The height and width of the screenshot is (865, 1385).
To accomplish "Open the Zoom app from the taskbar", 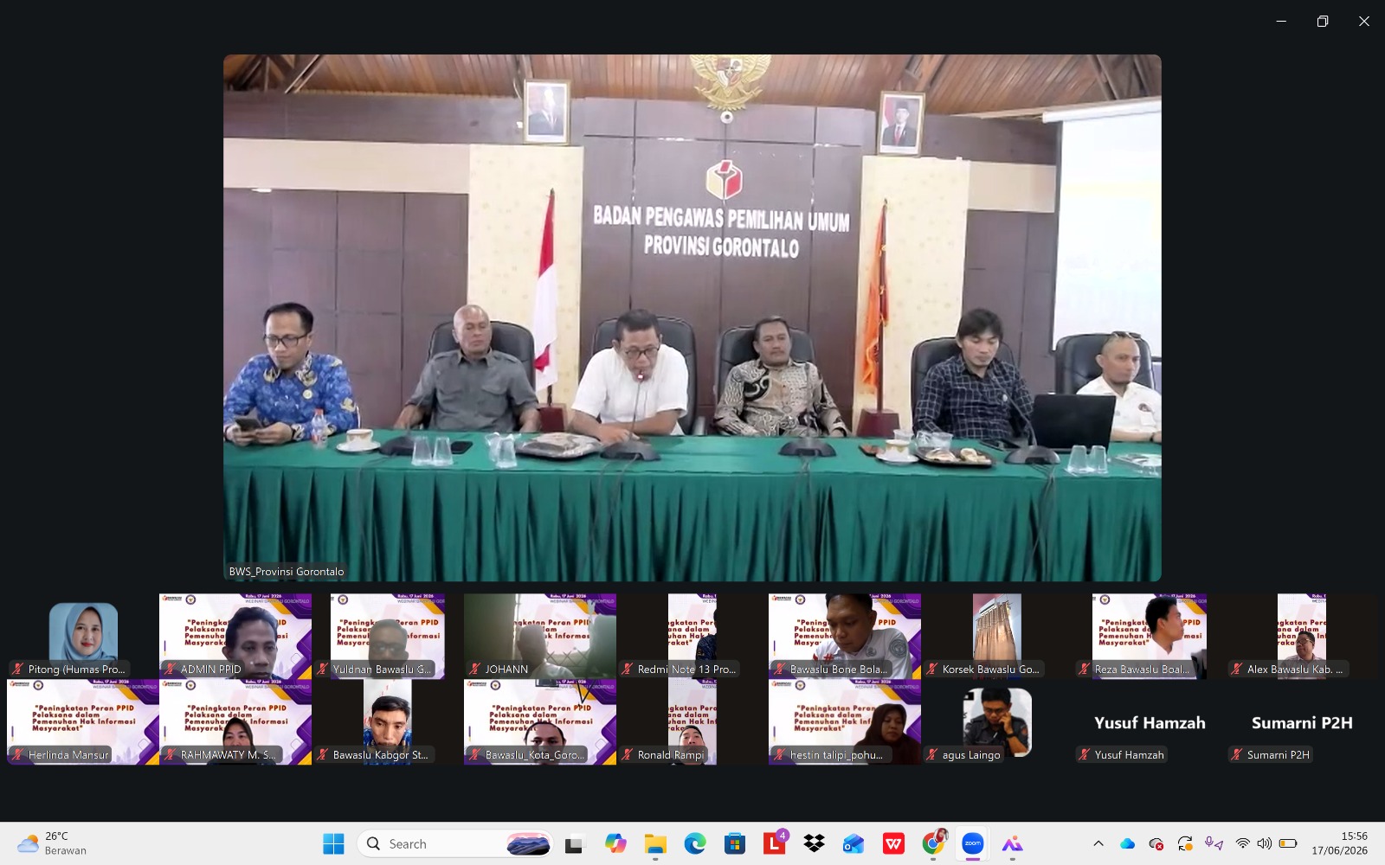I will pyautogui.click(x=973, y=843).
